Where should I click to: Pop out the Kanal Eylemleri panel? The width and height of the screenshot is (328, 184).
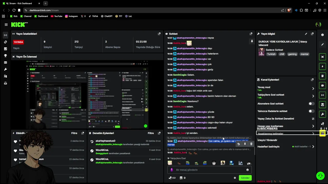coord(312,80)
